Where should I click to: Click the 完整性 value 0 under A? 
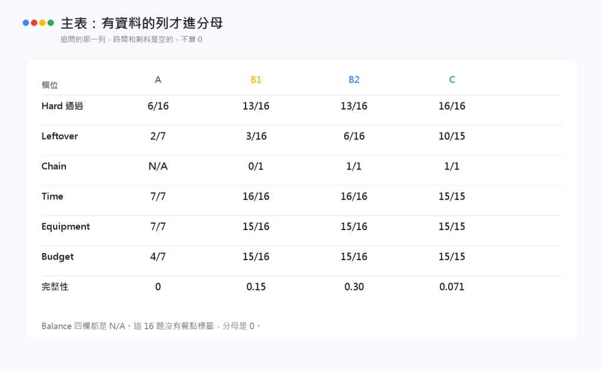158,287
